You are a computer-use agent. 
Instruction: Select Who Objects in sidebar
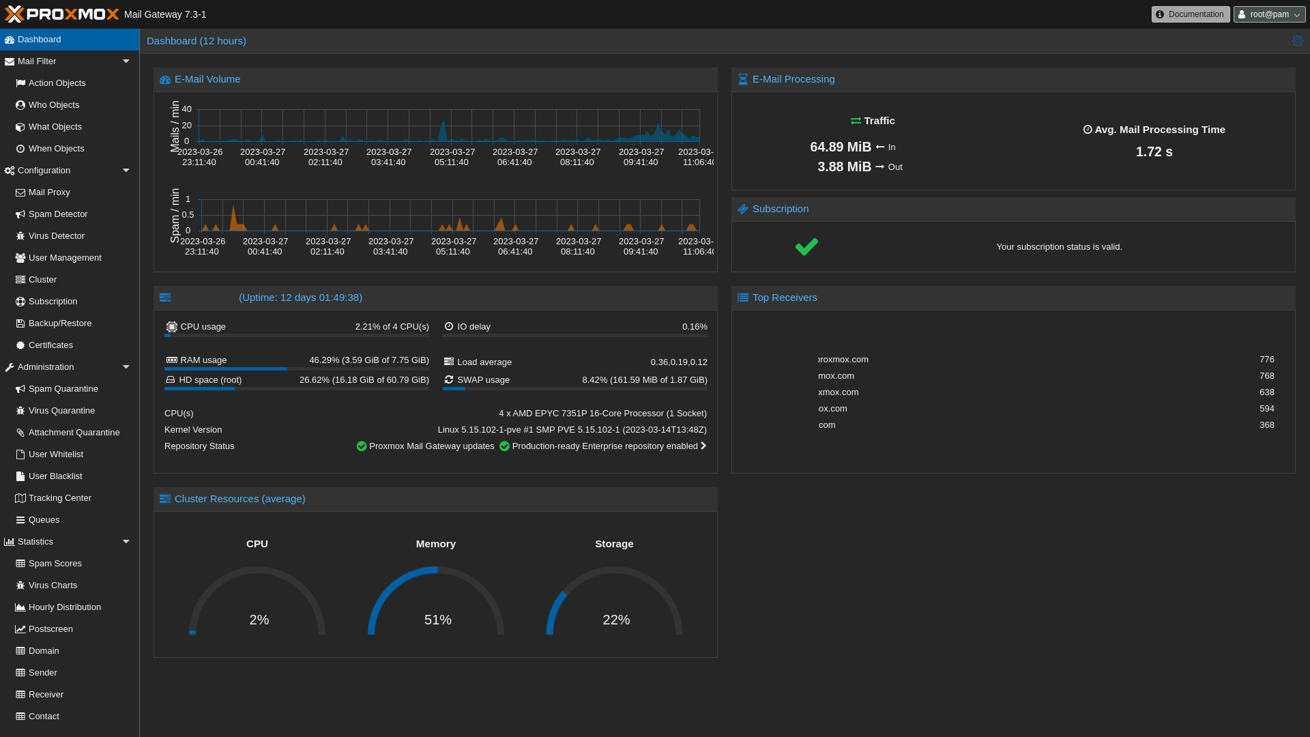54,105
